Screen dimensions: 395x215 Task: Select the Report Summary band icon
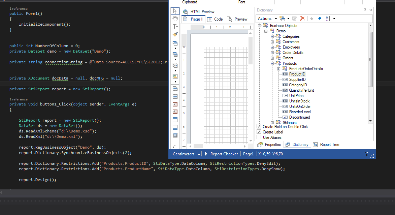pyautogui.click(x=175, y=96)
